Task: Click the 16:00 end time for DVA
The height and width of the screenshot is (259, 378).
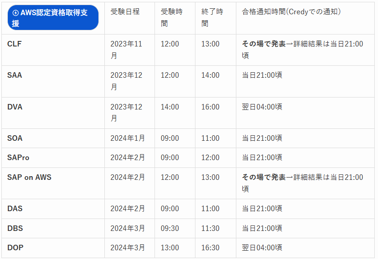Action: pos(211,107)
